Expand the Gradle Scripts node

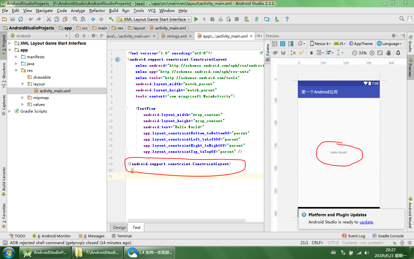pyautogui.click(x=10, y=111)
